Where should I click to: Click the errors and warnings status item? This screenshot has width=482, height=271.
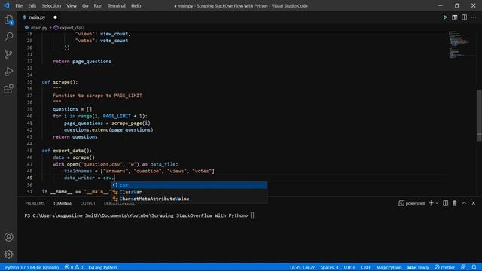pyautogui.click(x=74, y=267)
